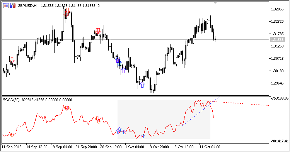Click the high price value 1.31678
The image size is (290, 152).
click(61, 6)
